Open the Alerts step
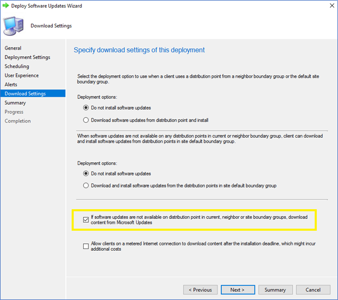This screenshot has width=338, height=300. click(x=11, y=85)
